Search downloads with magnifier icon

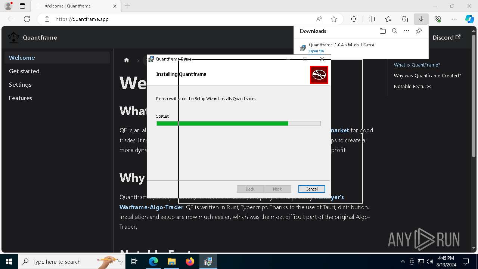395,31
